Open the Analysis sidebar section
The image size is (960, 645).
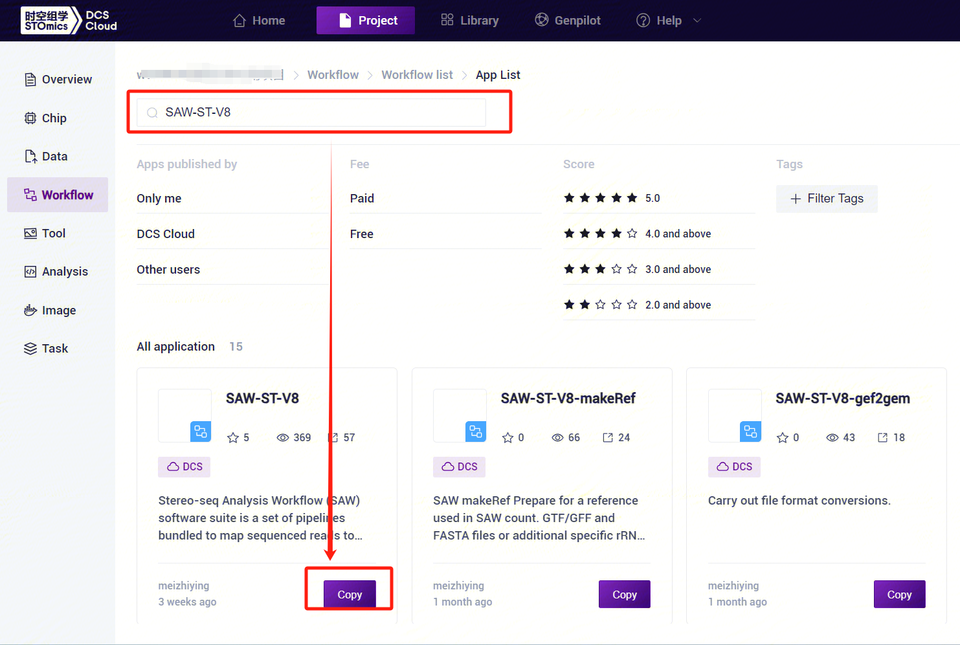[x=58, y=272]
